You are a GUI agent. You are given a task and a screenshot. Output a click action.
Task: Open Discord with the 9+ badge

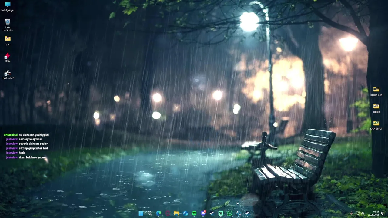pos(203,213)
